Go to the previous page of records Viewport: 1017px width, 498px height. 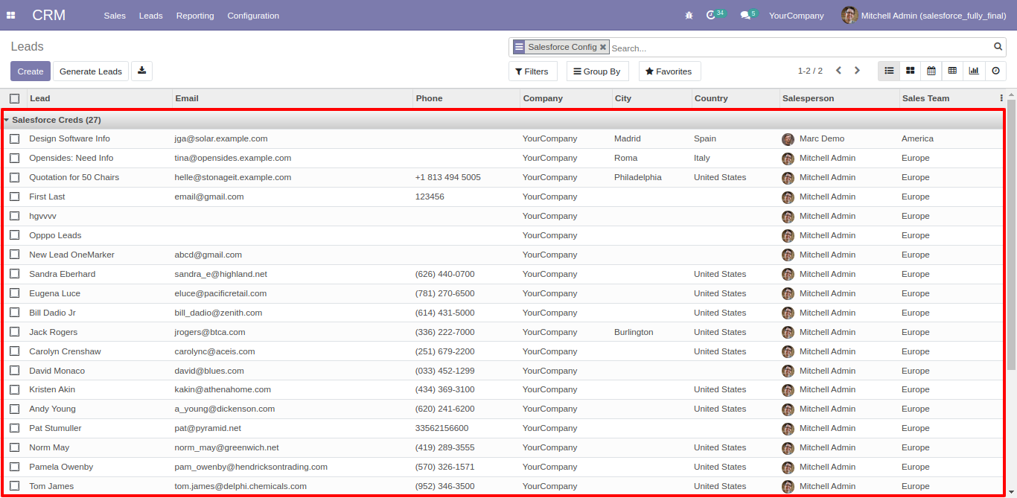839,71
